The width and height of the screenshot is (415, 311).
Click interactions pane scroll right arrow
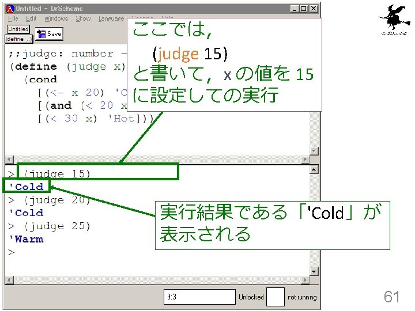click(x=305, y=280)
